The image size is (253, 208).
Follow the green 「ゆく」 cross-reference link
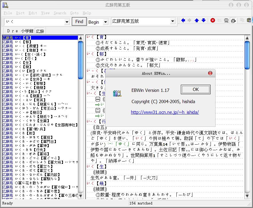pyautogui.click(x=122, y=144)
